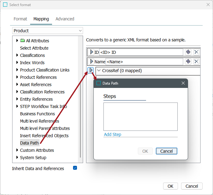Click the Product References tree label

pos(38,77)
